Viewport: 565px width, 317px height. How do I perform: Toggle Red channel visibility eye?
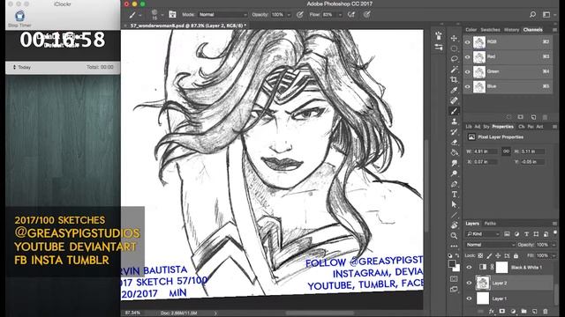[x=468, y=56]
